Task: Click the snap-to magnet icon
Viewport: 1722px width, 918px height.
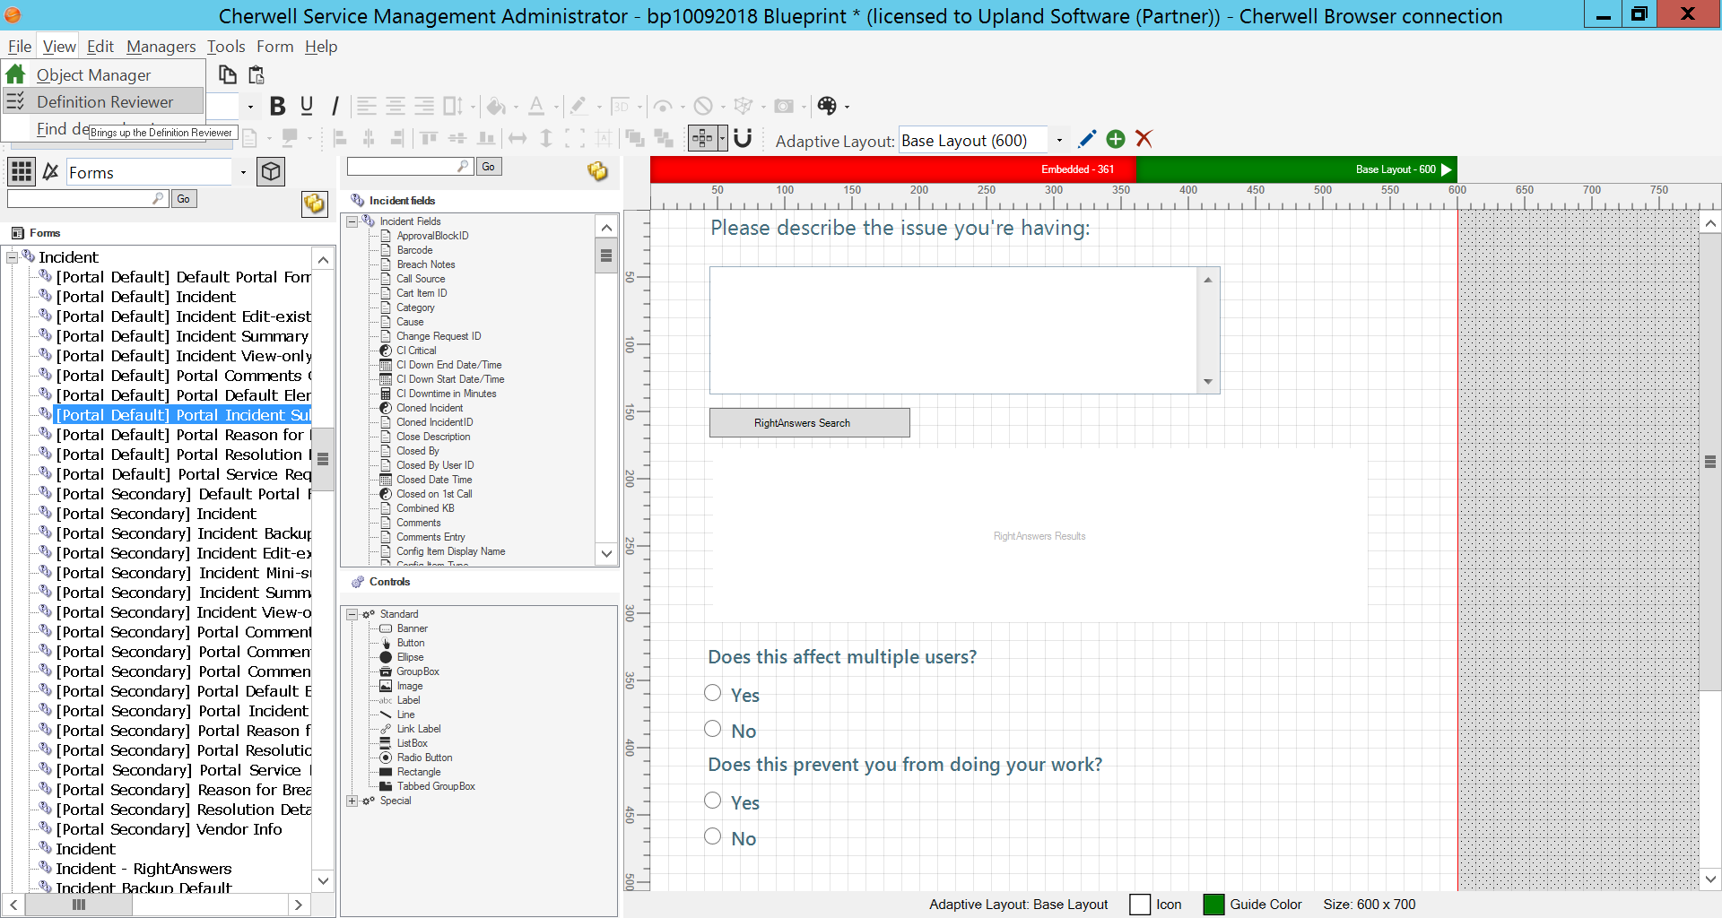Action: (743, 139)
